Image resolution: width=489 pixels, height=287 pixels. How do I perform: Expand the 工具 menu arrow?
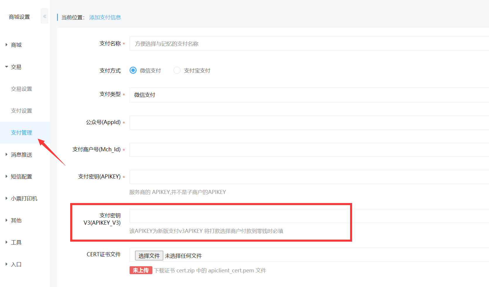click(x=6, y=242)
